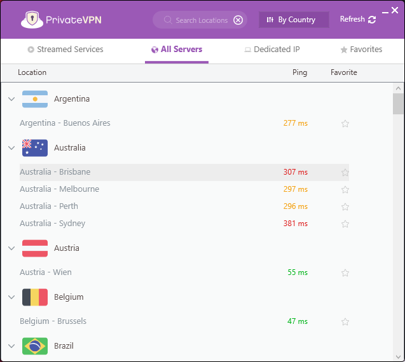Star the Australia - Brisbane server

[x=345, y=172]
